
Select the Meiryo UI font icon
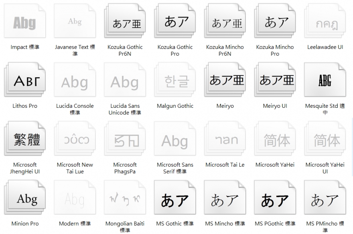(275, 81)
